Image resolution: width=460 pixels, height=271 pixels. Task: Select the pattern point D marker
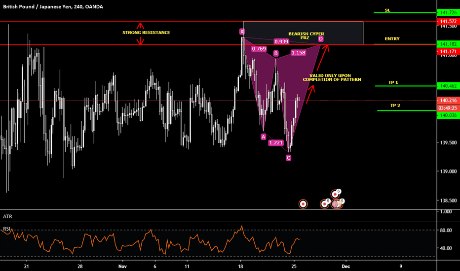click(321, 38)
